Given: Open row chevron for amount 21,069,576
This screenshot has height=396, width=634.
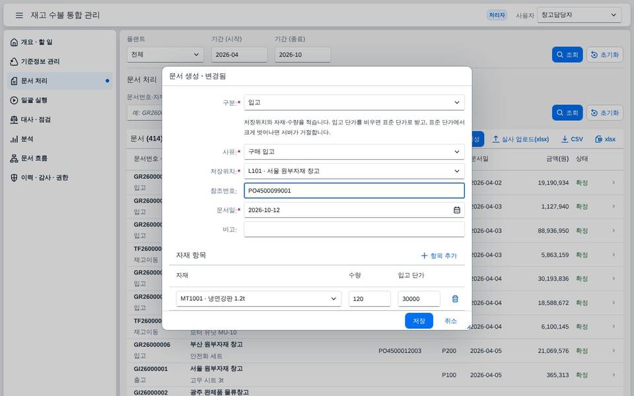Looking at the screenshot, I should tap(614, 350).
